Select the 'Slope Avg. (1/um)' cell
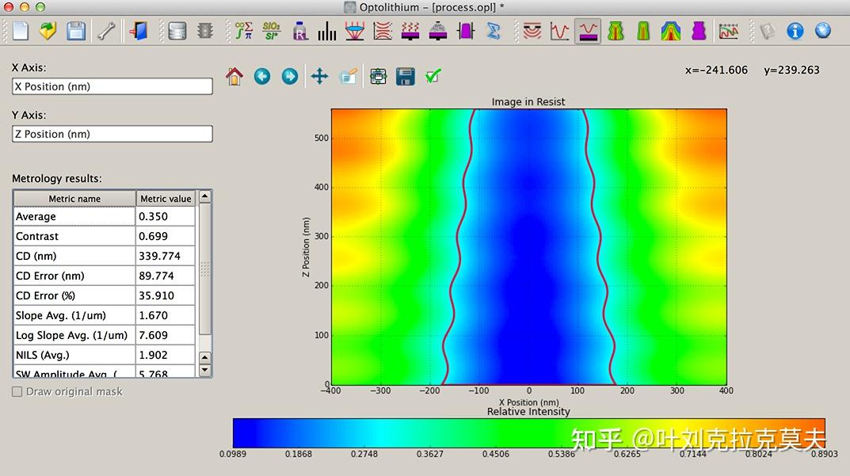This screenshot has width=850, height=476. coord(74,315)
